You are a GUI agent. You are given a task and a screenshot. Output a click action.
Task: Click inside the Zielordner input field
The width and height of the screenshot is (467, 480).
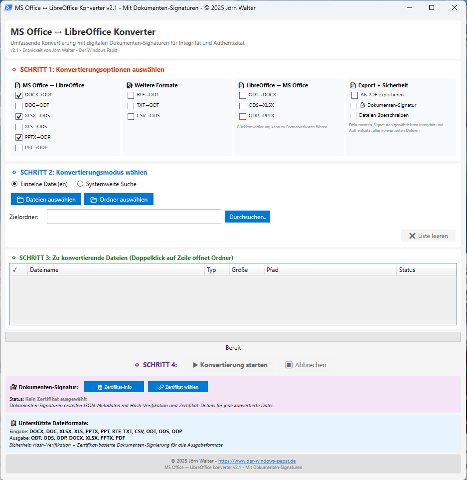click(134, 216)
